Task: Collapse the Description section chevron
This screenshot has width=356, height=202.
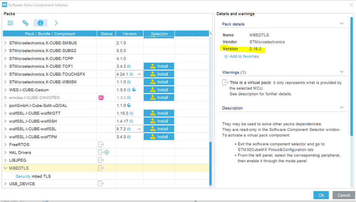Action: click(342, 107)
